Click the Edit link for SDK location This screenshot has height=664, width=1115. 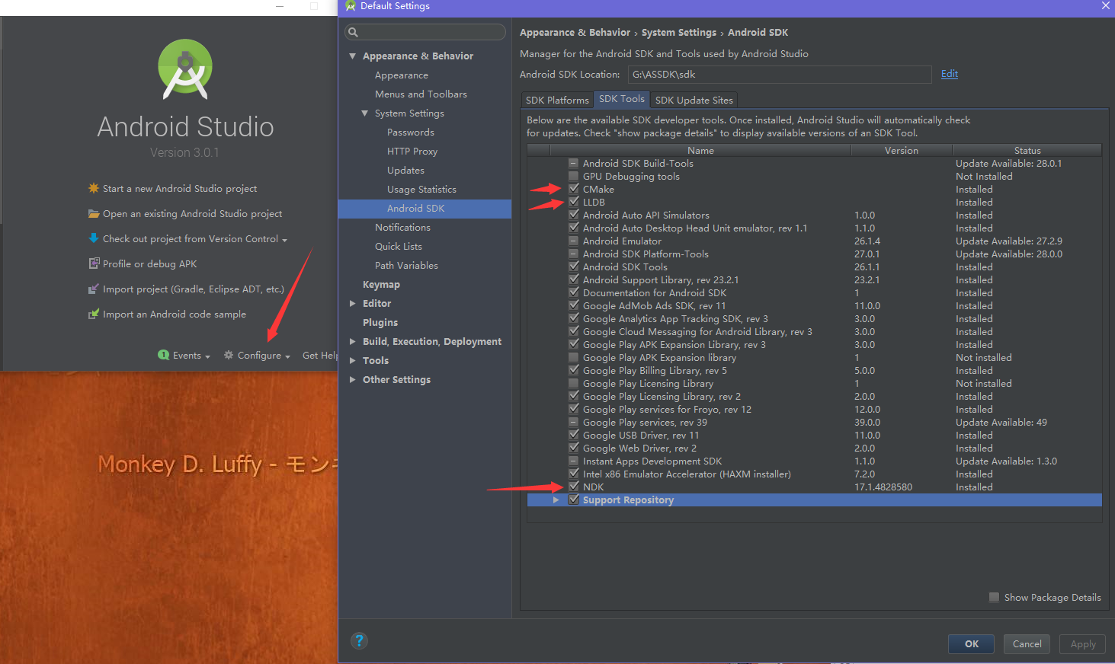tap(950, 74)
